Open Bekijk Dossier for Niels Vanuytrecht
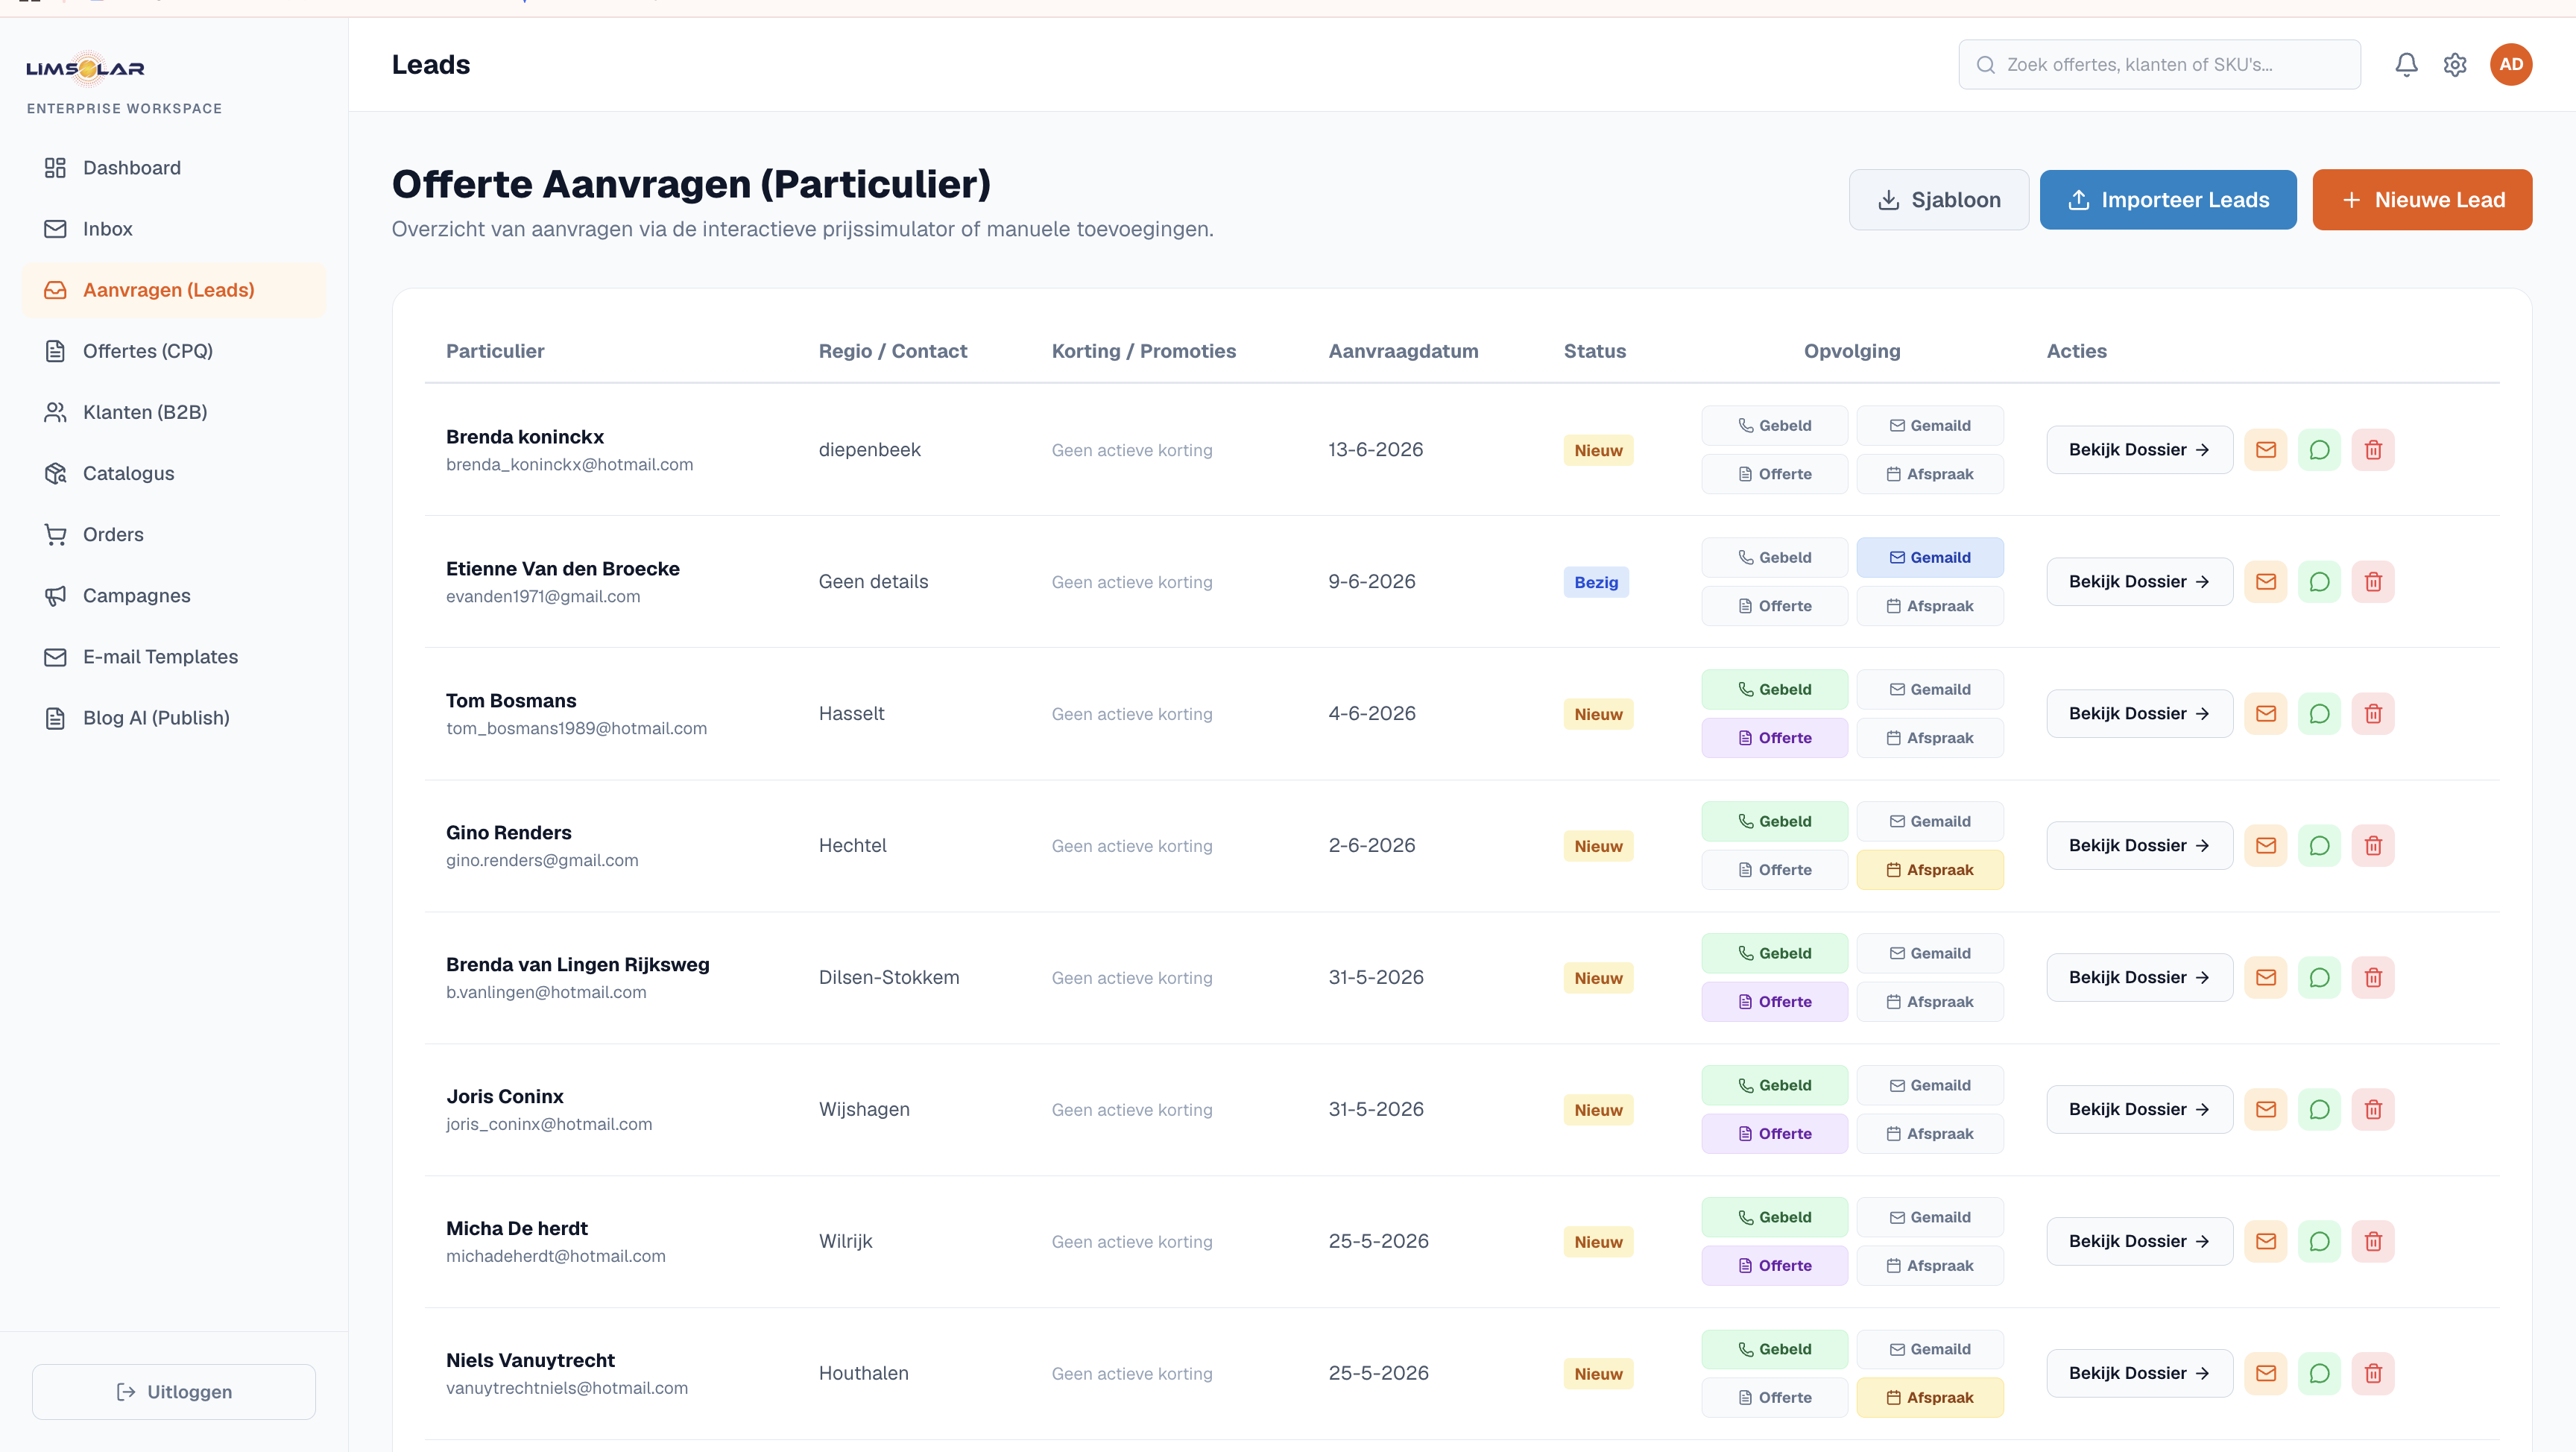The height and width of the screenshot is (1452, 2576). tap(2139, 1374)
